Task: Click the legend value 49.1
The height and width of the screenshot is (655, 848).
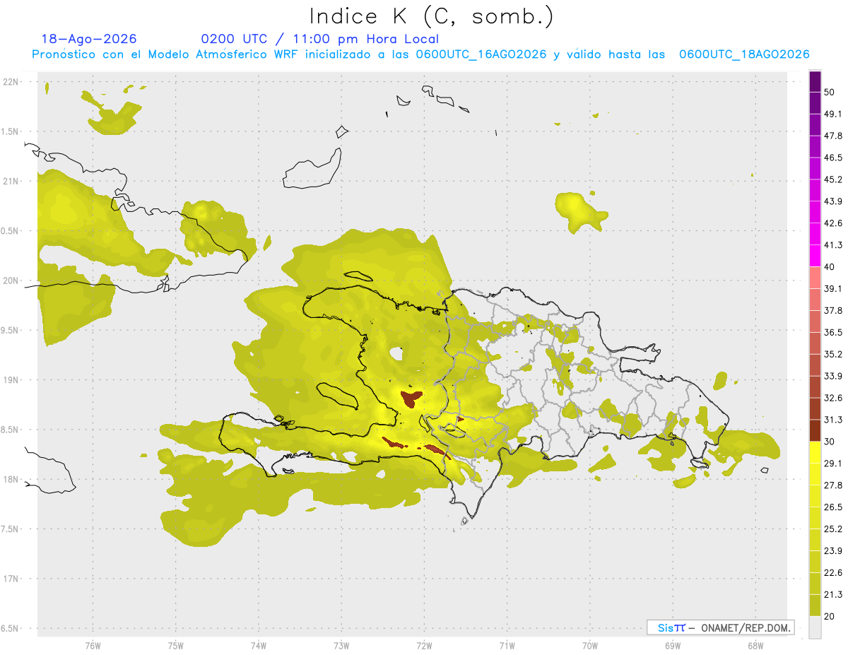Action: pos(833,114)
